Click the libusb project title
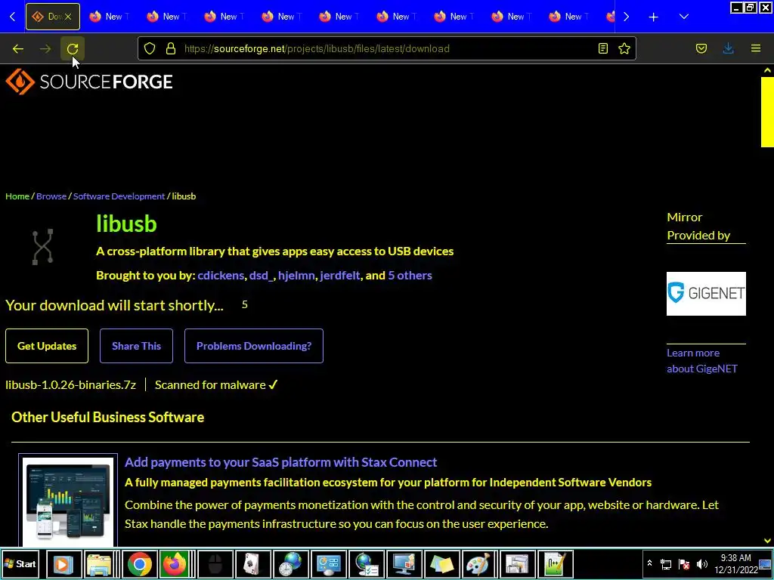The height and width of the screenshot is (580, 774). pos(126,224)
